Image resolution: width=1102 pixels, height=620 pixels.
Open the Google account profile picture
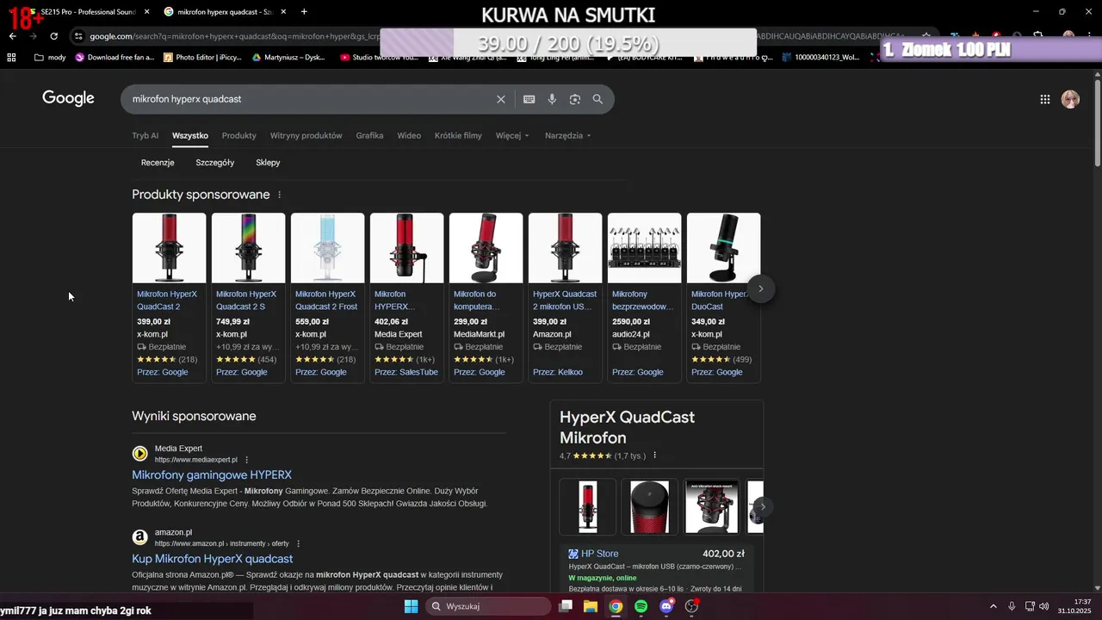[1070, 99]
